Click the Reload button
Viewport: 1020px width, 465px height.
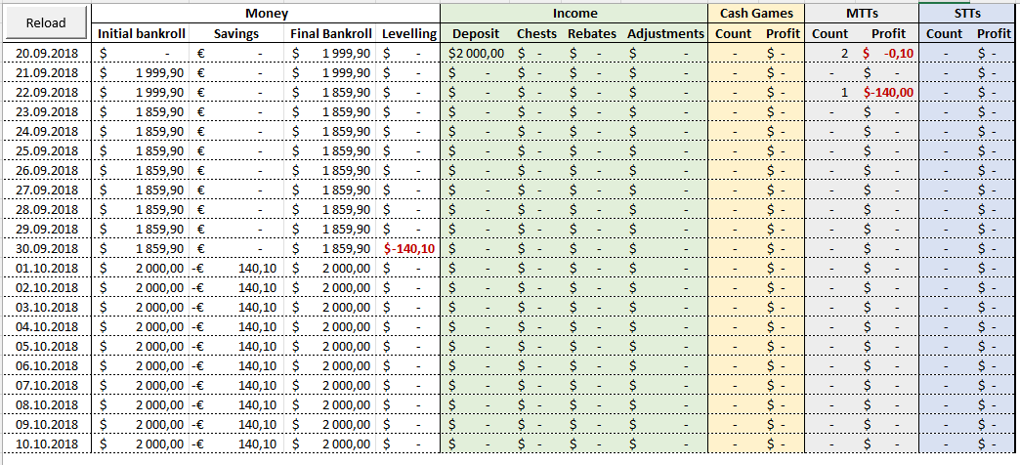click(46, 22)
